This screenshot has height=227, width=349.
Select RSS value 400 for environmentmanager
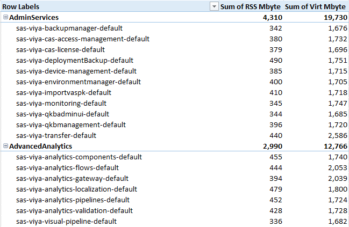pos(276,82)
